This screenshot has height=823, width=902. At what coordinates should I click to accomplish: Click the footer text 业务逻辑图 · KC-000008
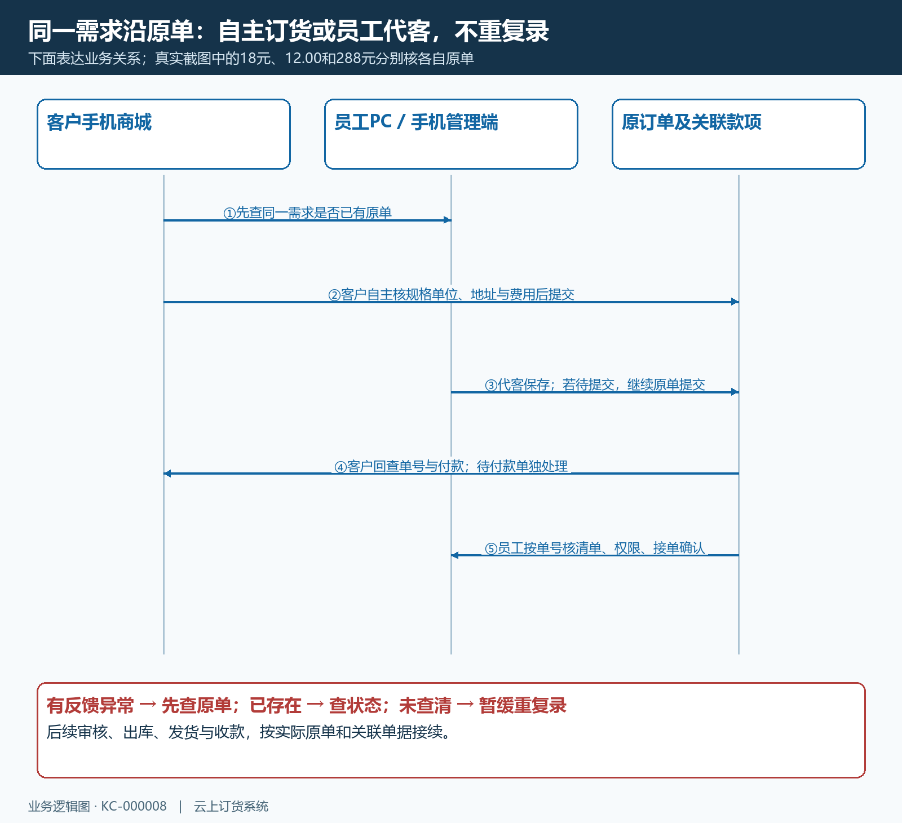98,807
